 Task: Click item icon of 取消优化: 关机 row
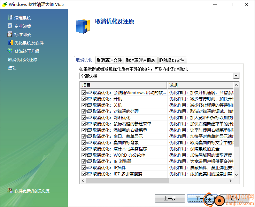point(89,105)
